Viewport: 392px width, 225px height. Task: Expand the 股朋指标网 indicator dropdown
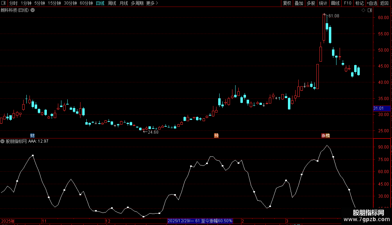[2, 141]
